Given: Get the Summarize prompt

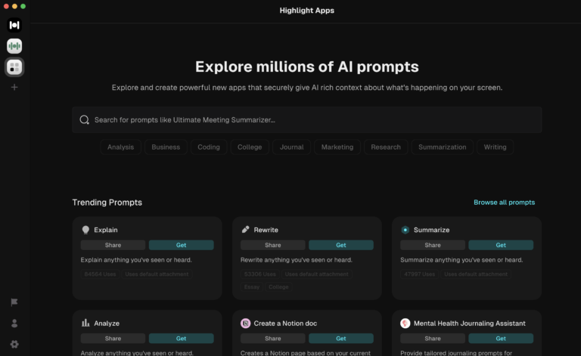Looking at the screenshot, I should [x=501, y=245].
